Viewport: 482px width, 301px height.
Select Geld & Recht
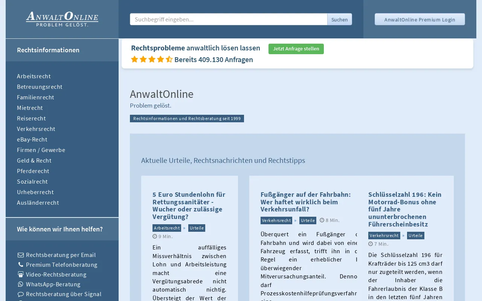pos(34,161)
